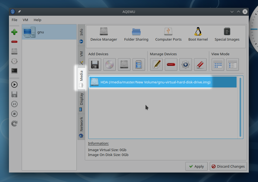Click Discard Changes button

tap(228, 166)
